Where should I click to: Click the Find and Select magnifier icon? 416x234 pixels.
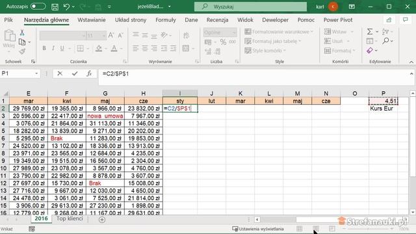[385, 41]
